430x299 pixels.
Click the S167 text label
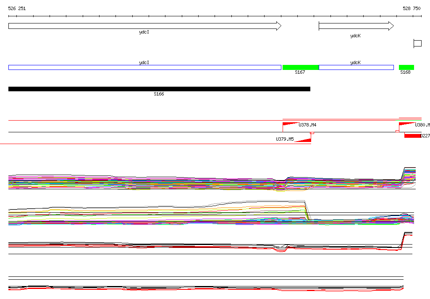click(300, 72)
